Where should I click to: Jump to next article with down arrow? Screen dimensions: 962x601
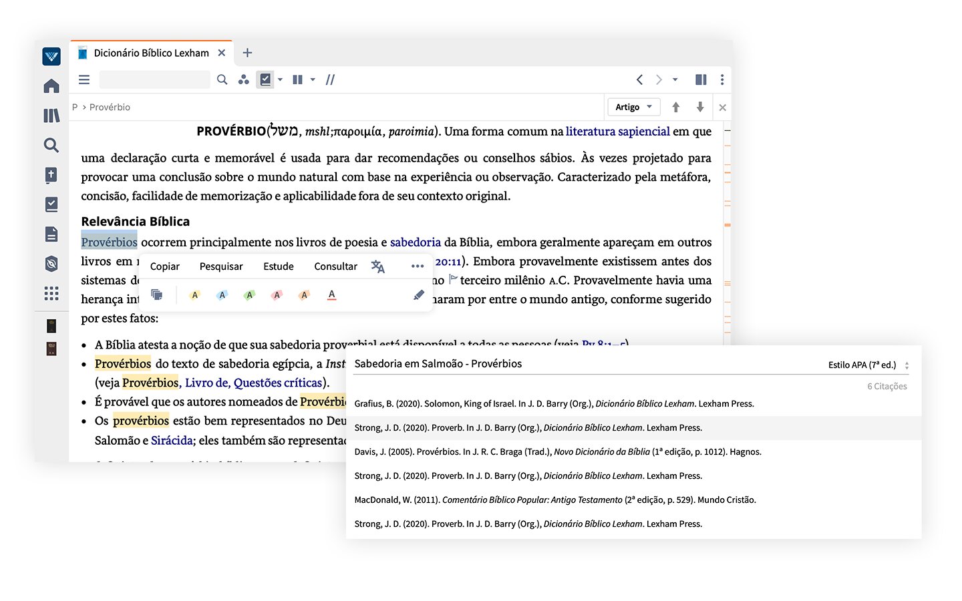tap(700, 107)
